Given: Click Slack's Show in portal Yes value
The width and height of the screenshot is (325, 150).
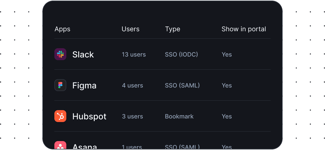Looking at the screenshot, I should pos(227,54).
